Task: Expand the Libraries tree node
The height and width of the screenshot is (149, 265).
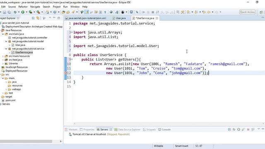Action: pyautogui.click(x=3, y=63)
